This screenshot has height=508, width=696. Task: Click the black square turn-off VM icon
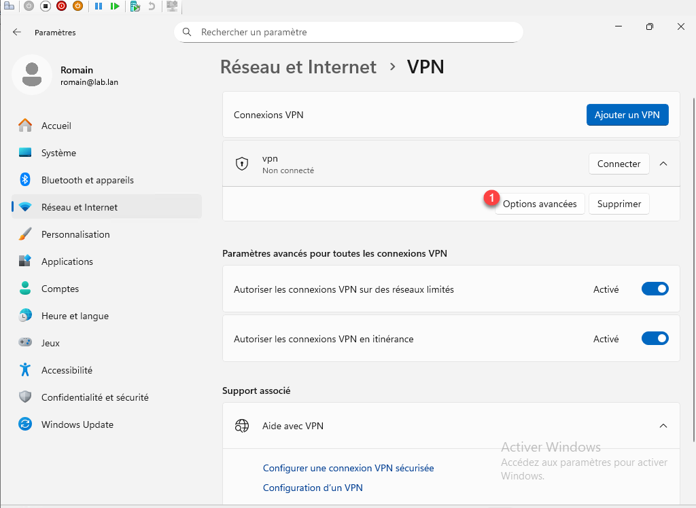[45, 6]
